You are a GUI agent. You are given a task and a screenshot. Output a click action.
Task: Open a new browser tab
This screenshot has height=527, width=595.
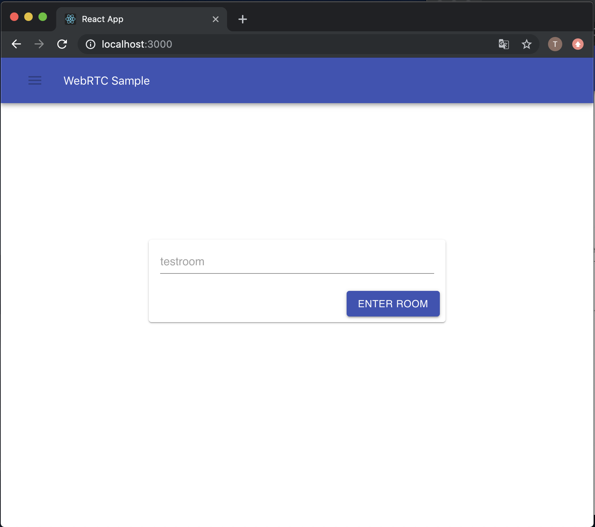242,19
